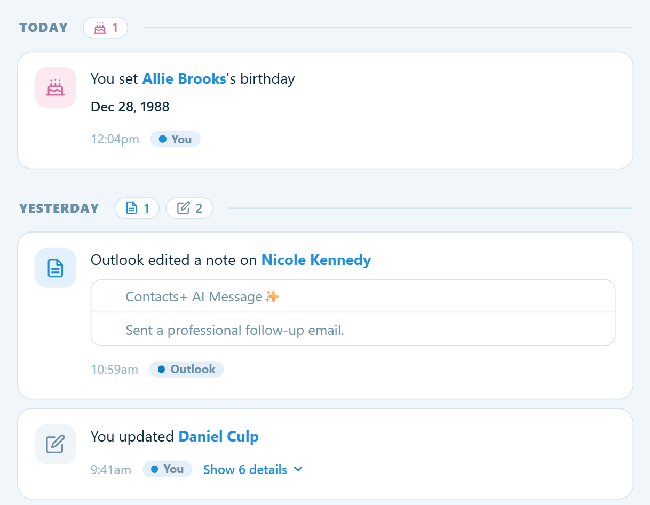The image size is (650, 505).
Task: Click the edit pencil icon on Daniel Culp card
Action: tap(56, 444)
